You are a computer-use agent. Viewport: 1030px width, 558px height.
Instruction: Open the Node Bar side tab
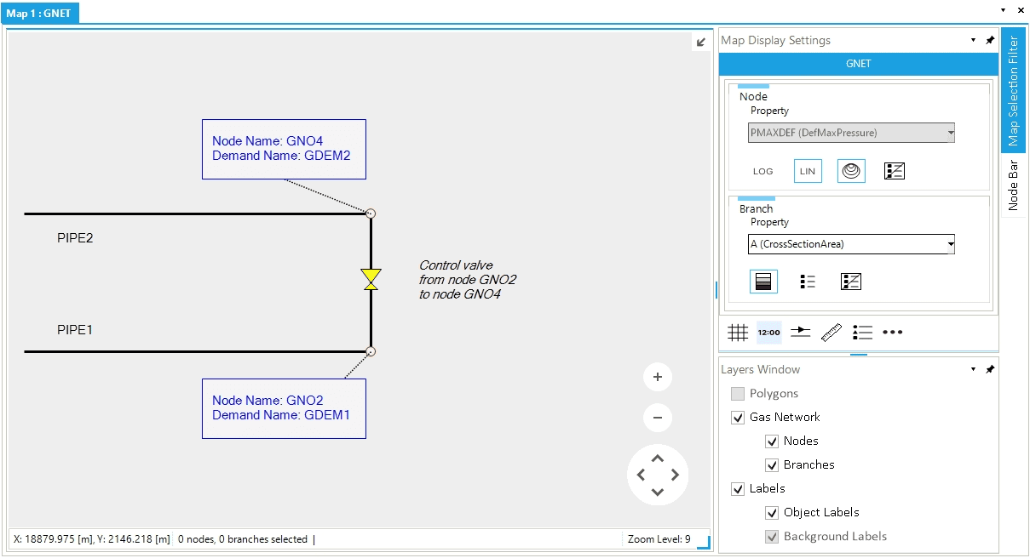(x=1013, y=185)
